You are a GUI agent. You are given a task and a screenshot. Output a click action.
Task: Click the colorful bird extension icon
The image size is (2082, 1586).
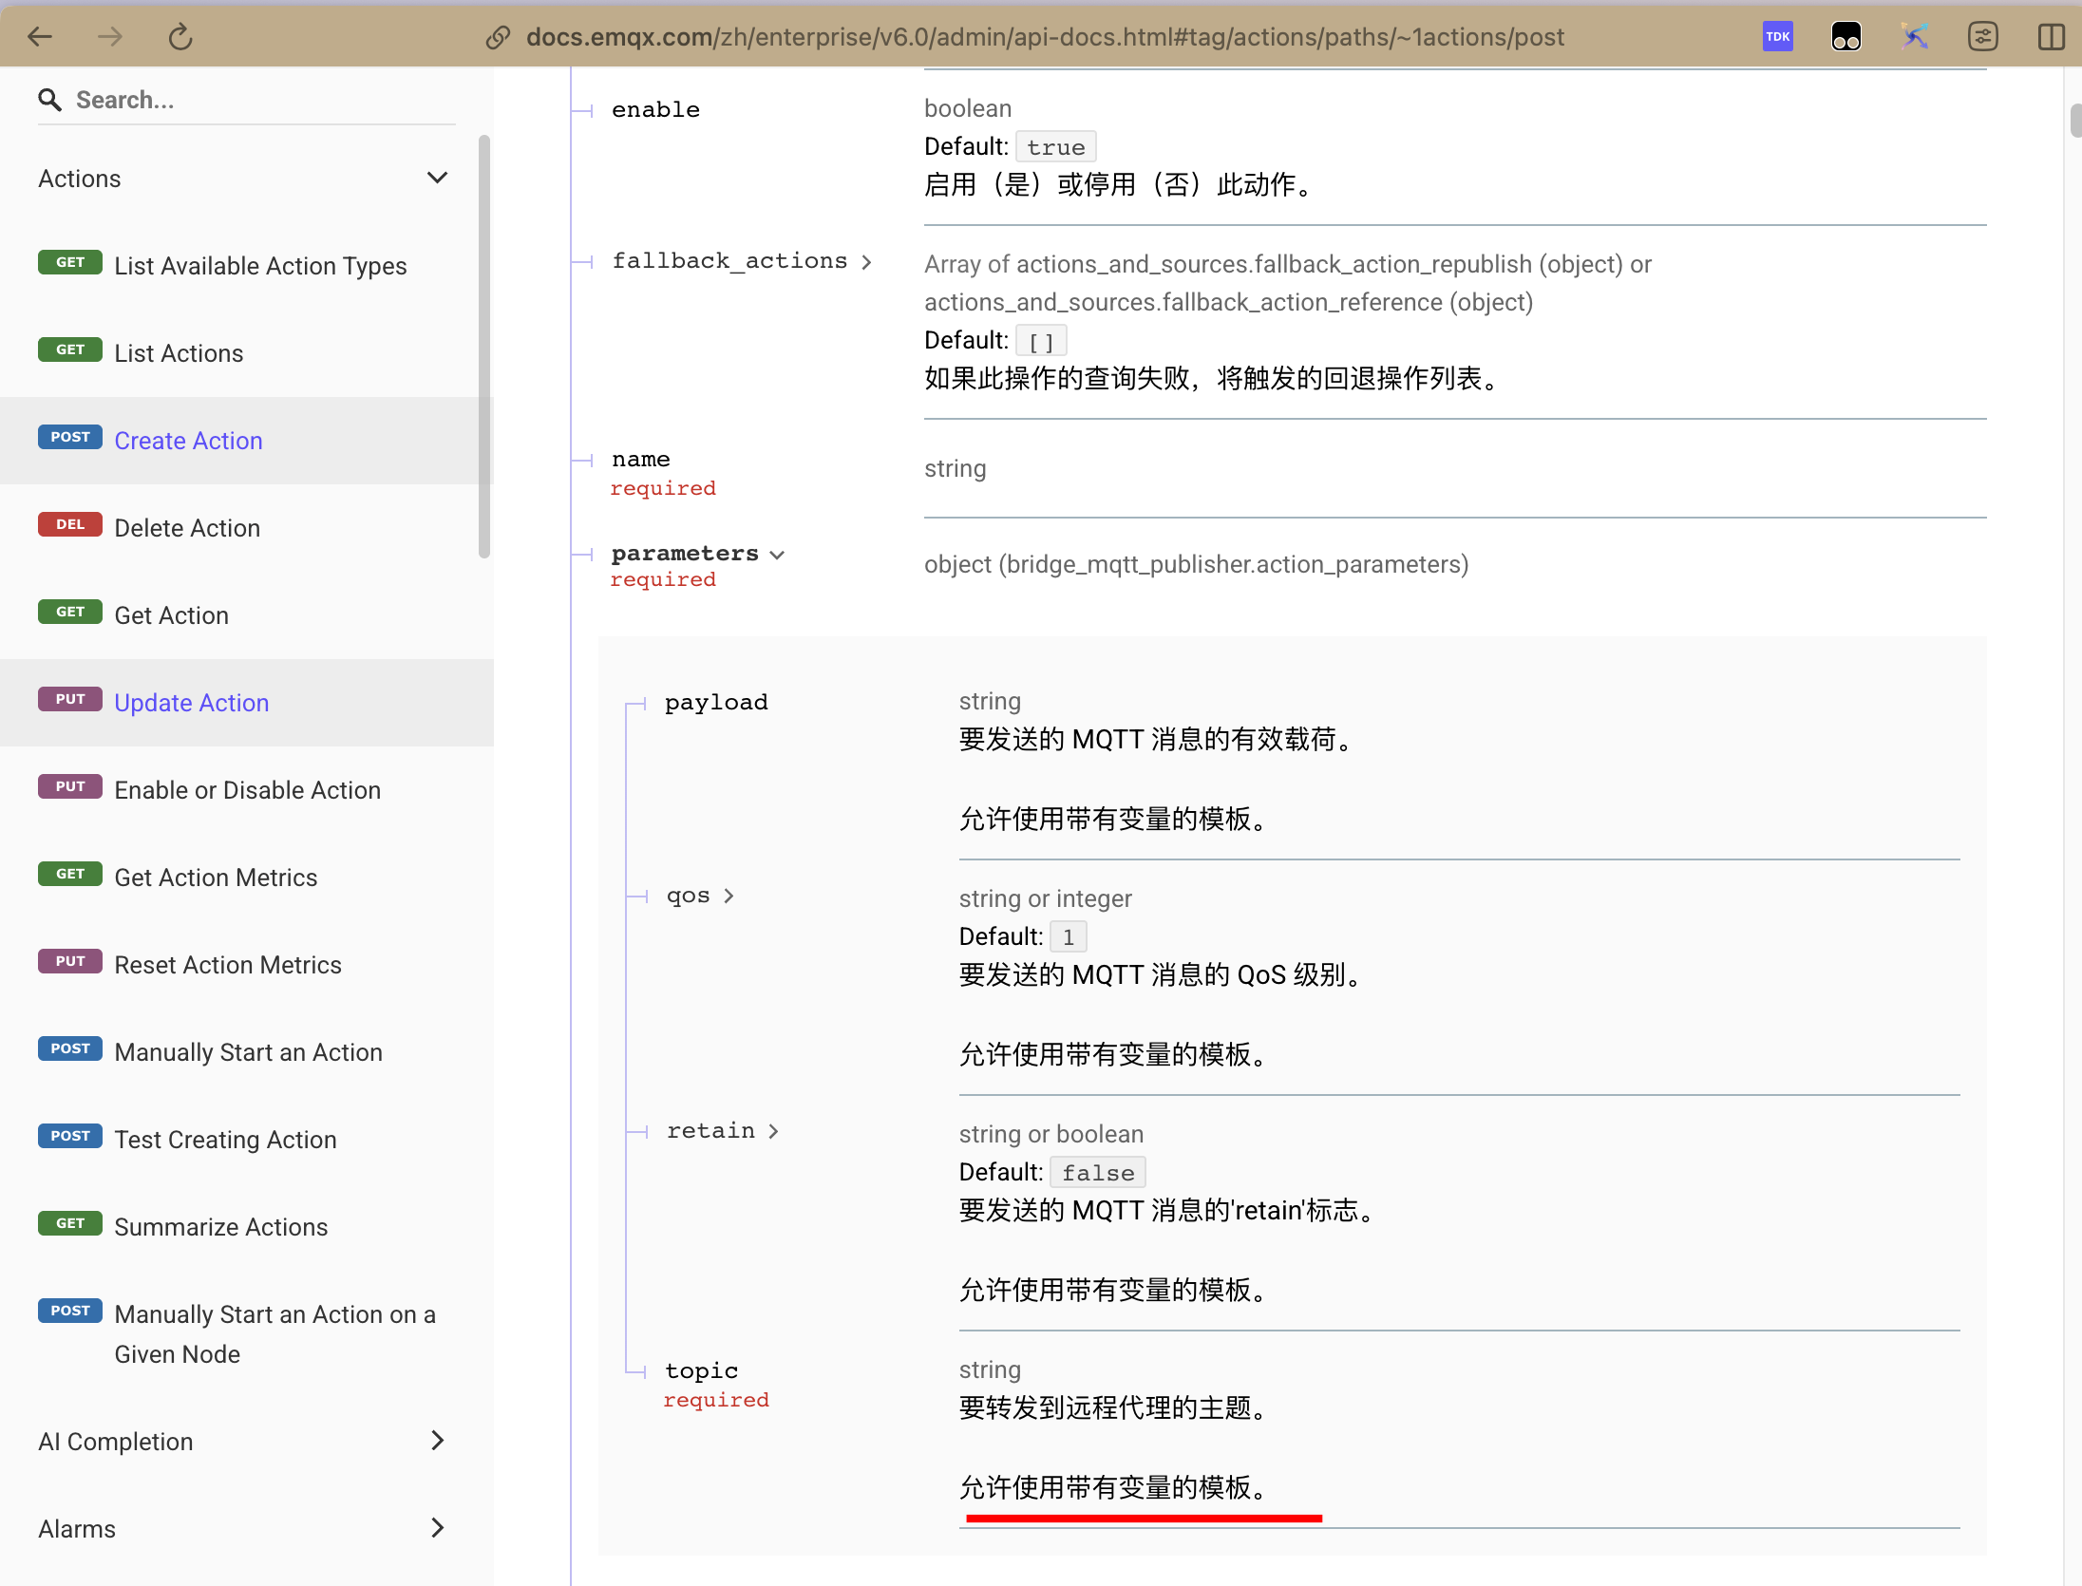tap(1914, 37)
